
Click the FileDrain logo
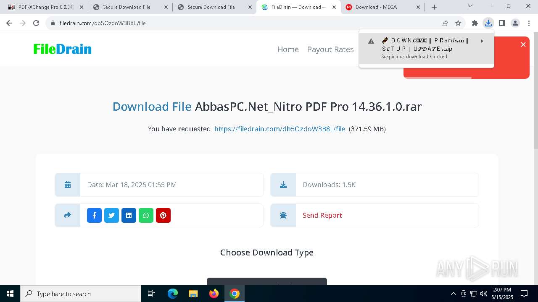click(62, 49)
